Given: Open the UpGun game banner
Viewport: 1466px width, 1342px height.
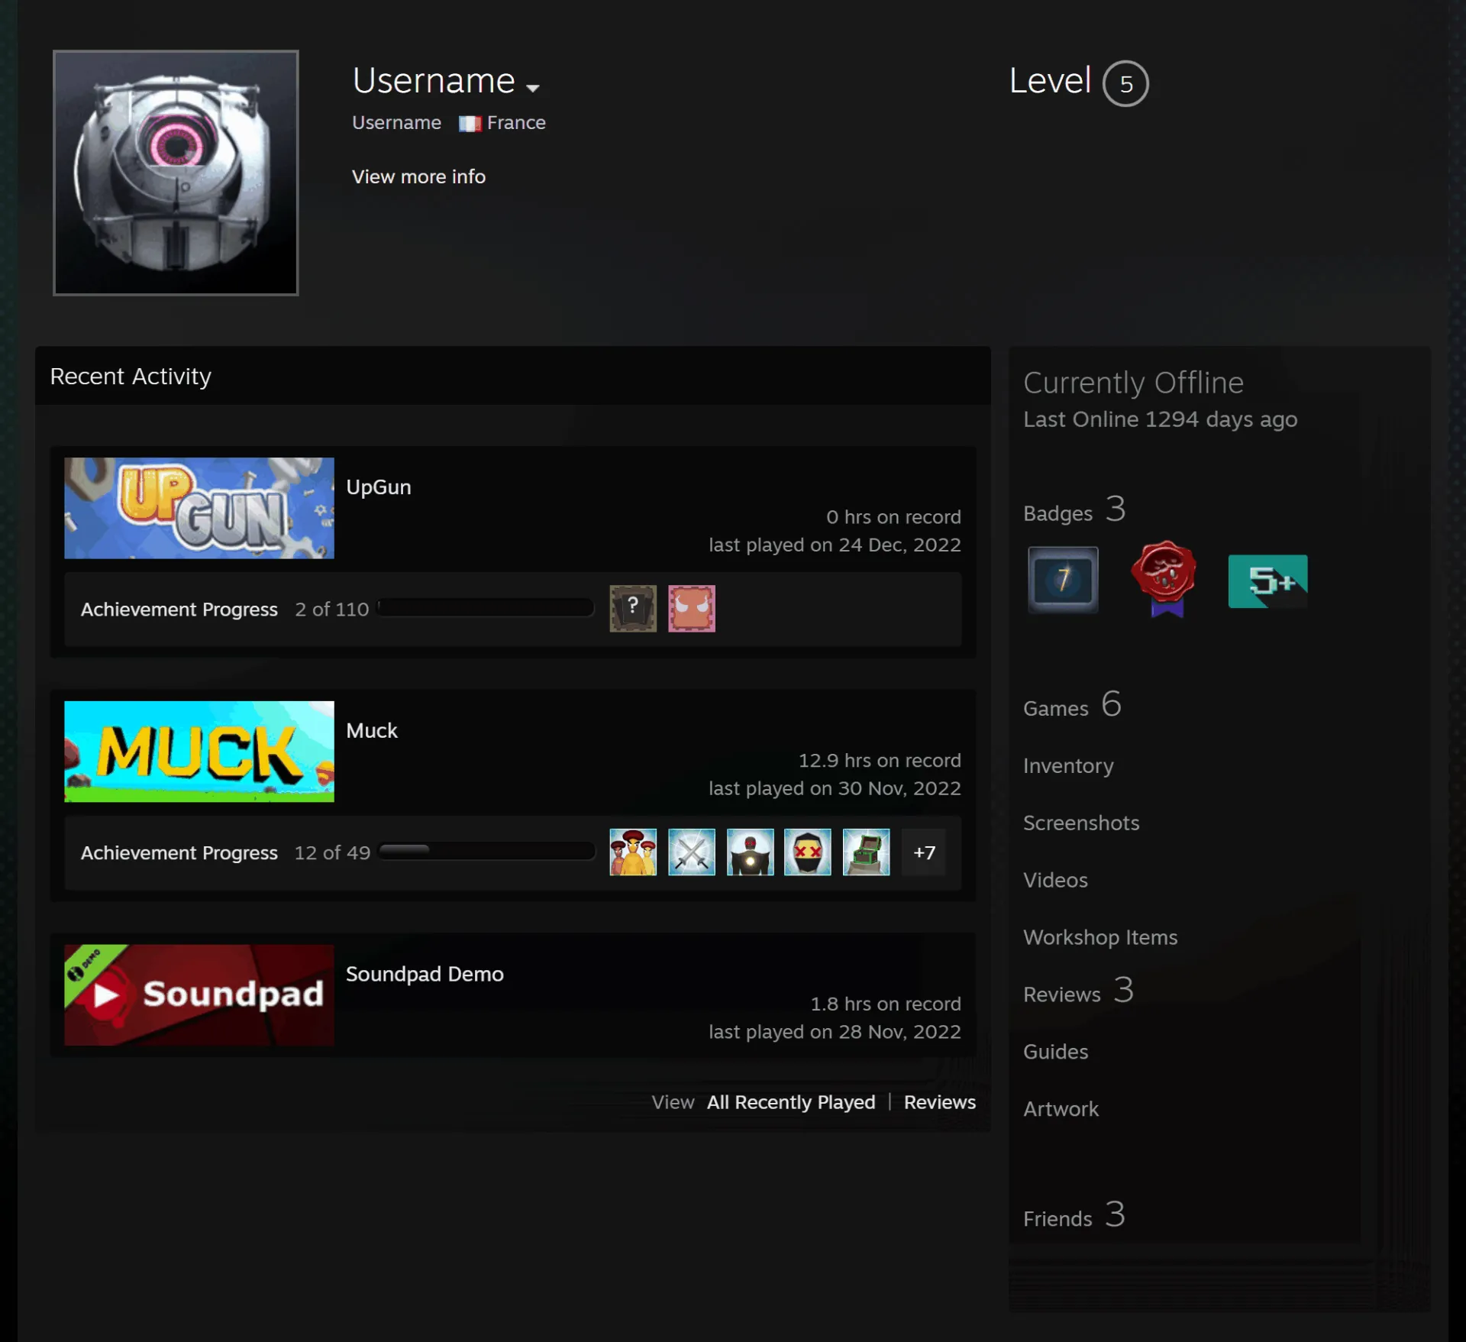Looking at the screenshot, I should (199, 508).
